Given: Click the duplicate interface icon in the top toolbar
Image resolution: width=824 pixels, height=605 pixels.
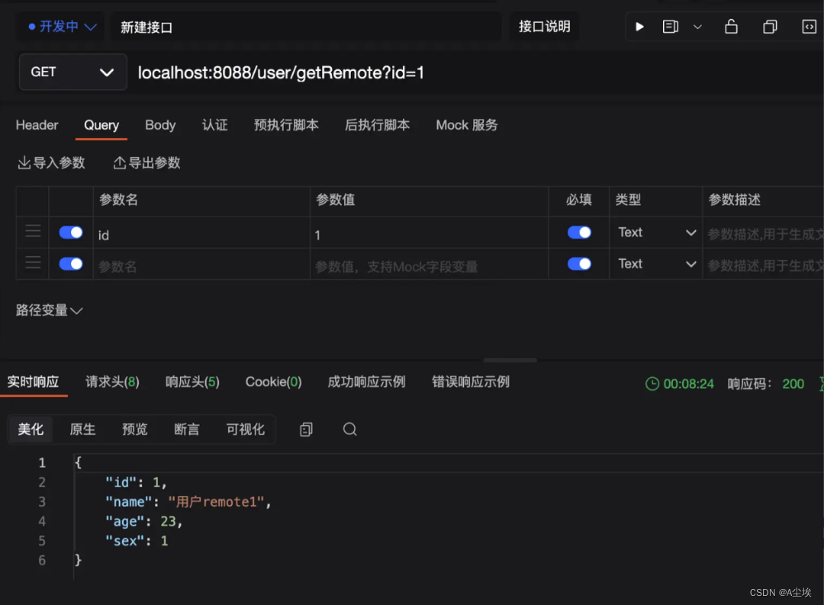Looking at the screenshot, I should 770,26.
